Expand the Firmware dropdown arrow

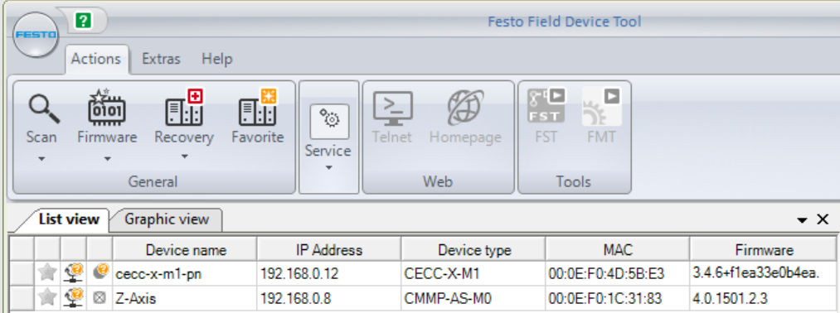107,159
